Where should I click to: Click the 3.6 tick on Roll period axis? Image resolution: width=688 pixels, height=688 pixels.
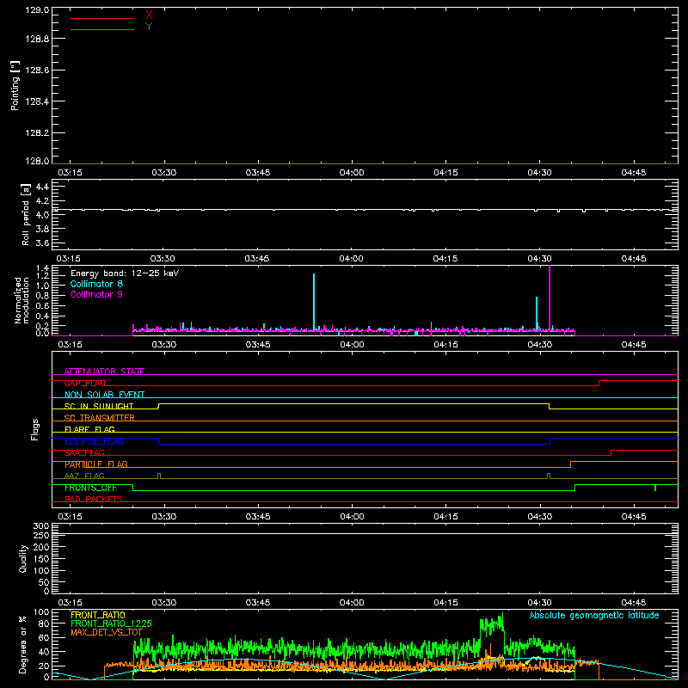click(x=42, y=243)
